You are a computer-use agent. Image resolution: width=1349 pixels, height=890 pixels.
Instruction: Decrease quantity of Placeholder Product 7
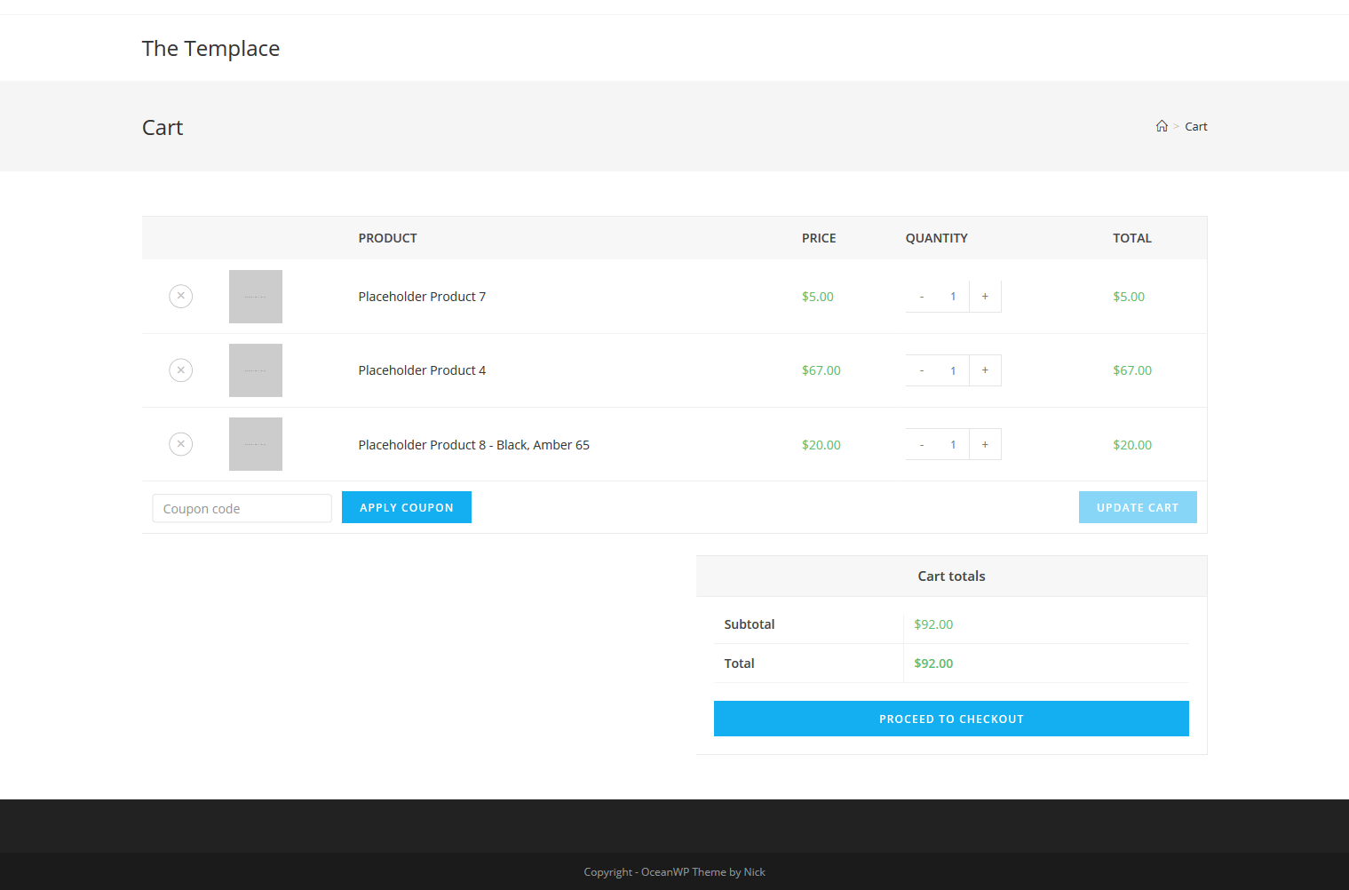[922, 297]
